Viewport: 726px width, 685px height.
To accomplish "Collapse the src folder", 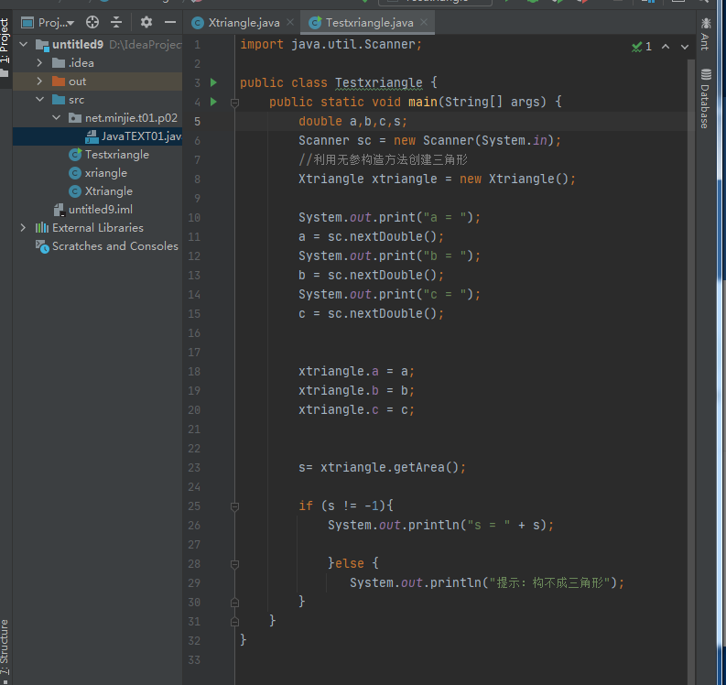I will click(x=39, y=100).
